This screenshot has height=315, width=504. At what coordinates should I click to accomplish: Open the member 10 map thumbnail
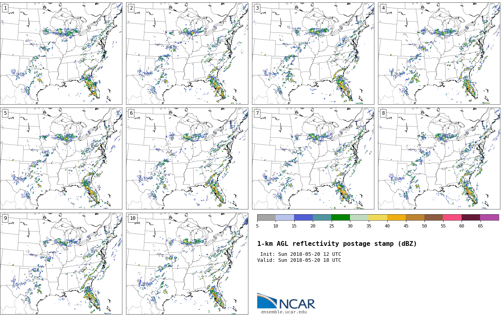pyautogui.click(x=187, y=263)
